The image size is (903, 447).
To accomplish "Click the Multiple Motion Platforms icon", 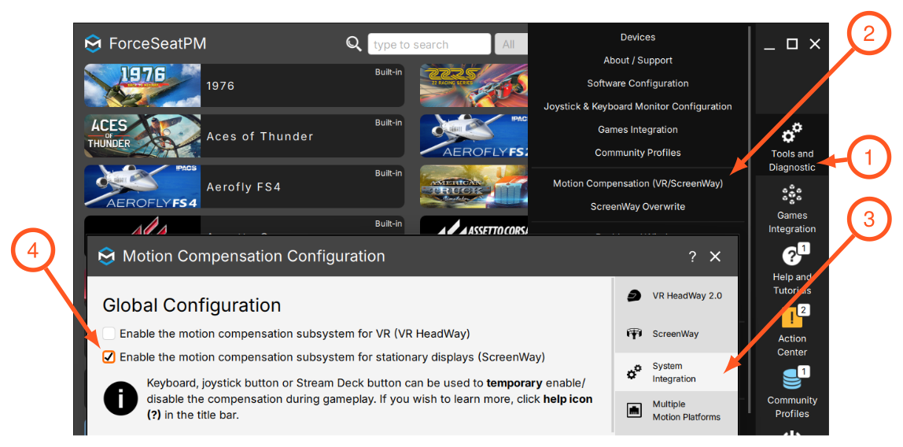I will (633, 411).
